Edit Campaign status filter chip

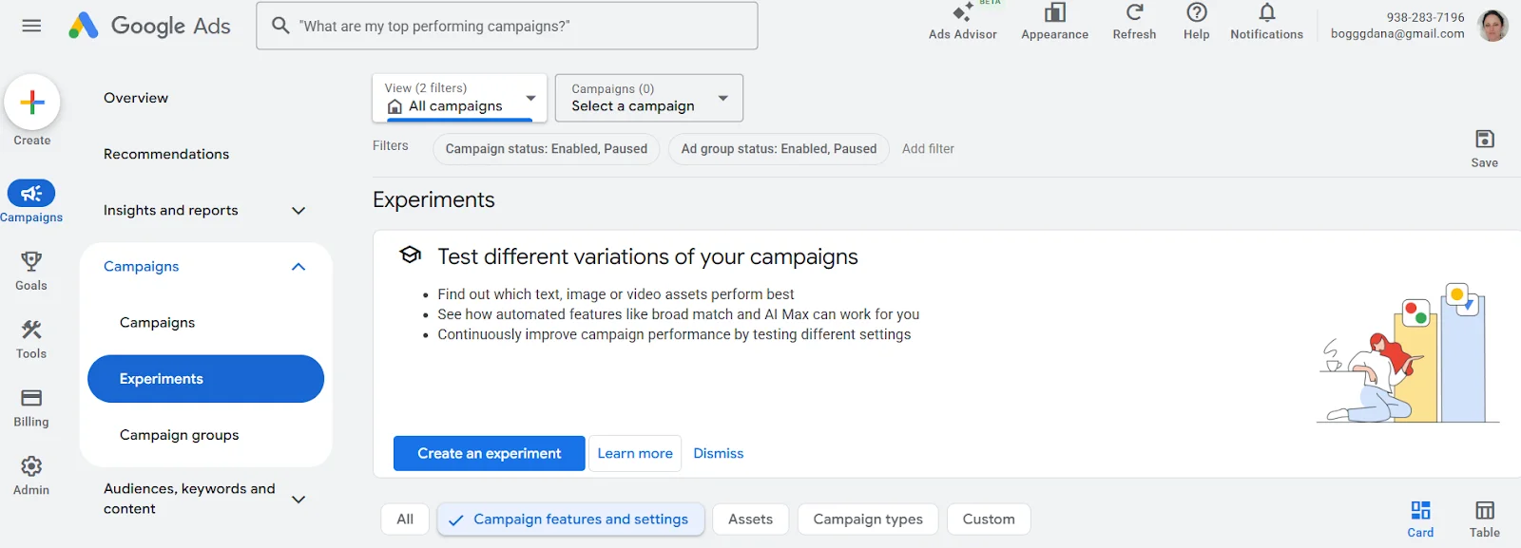coord(547,149)
